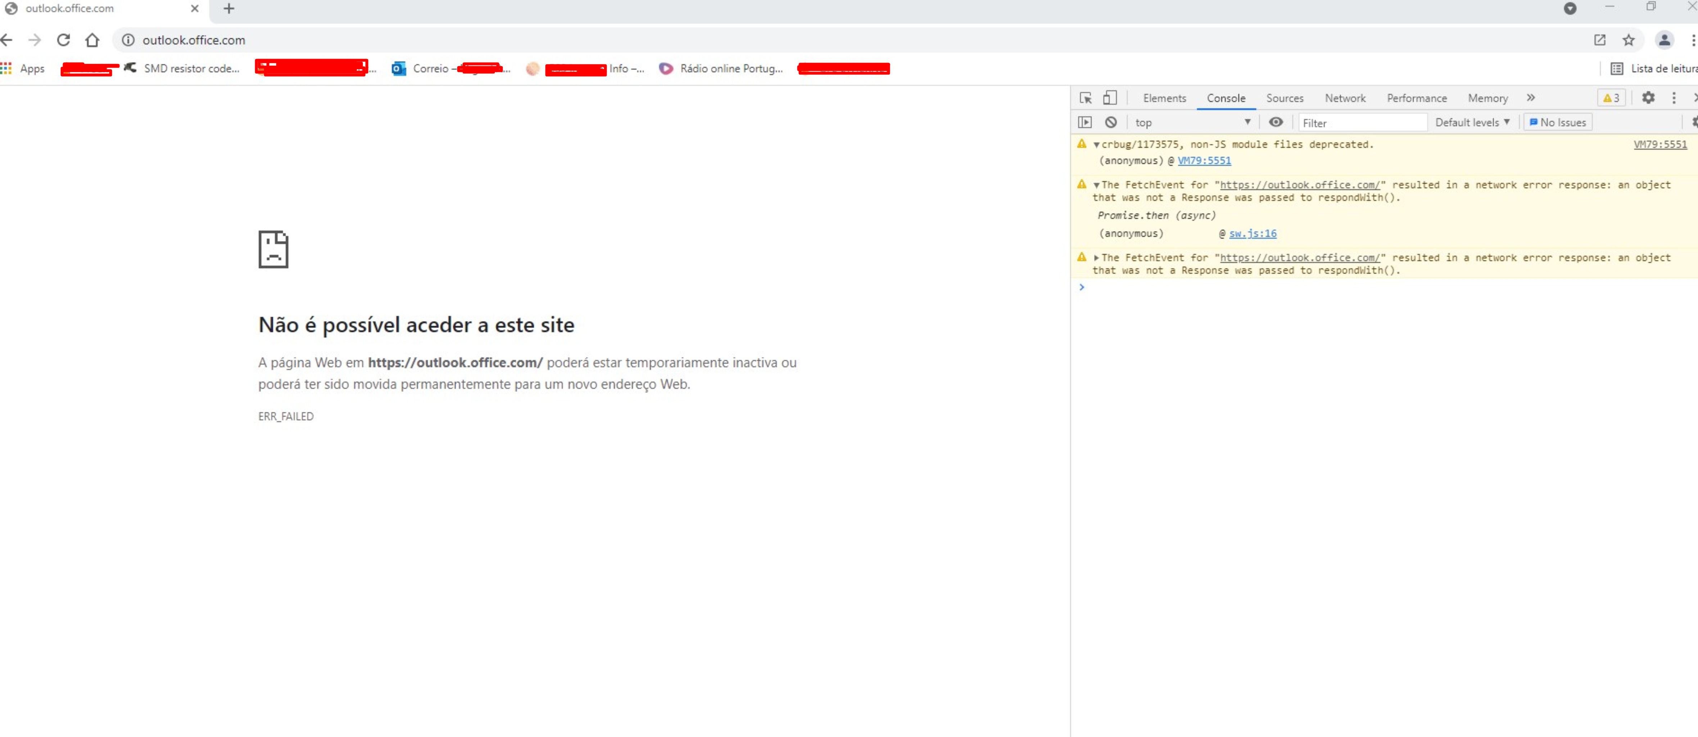1698x737 pixels.
Task: Bookmark this page with star icon
Action: [1628, 40]
